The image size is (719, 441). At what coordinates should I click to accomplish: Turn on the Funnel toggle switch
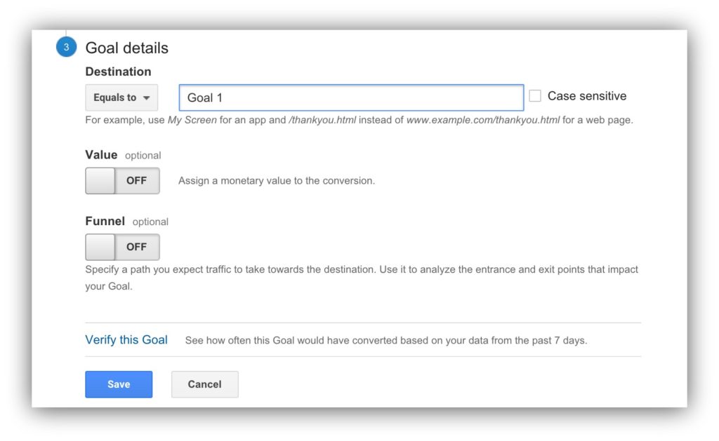(122, 247)
